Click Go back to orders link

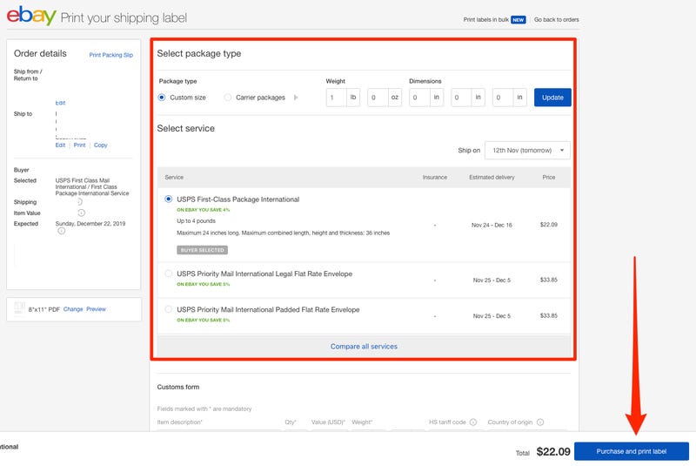click(556, 19)
